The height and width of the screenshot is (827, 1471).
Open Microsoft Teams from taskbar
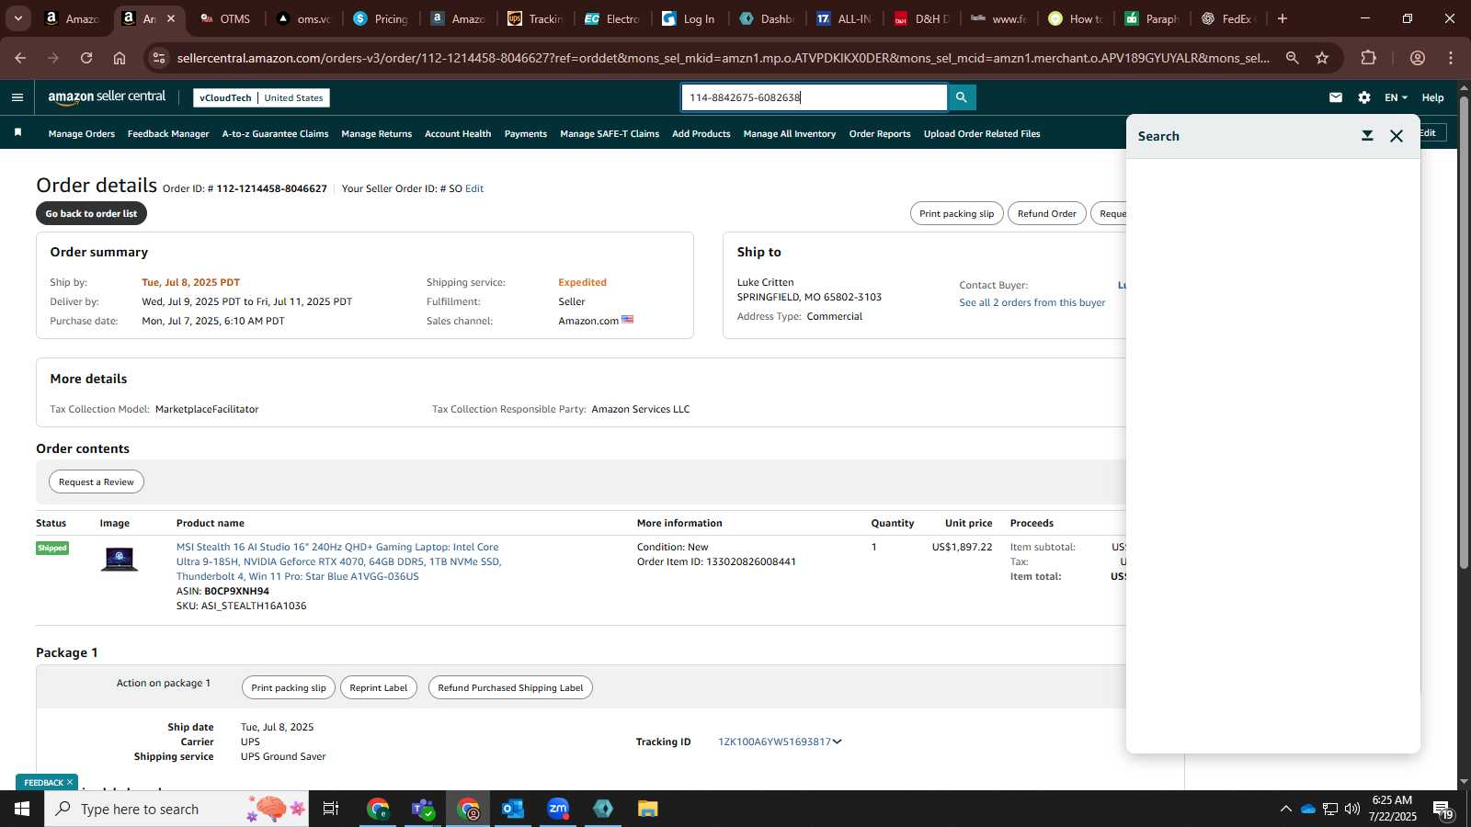point(423,809)
